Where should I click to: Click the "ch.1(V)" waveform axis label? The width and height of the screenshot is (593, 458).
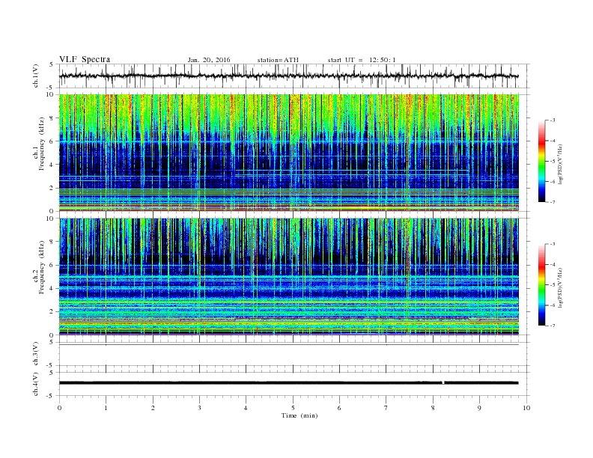pos(36,76)
